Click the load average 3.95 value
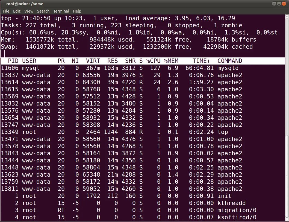Screen dimensions: 289x222 click(182, 18)
